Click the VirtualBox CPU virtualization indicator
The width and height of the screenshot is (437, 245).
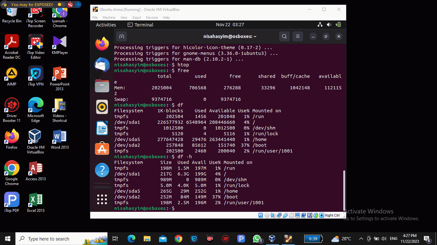tap(310, 215)
